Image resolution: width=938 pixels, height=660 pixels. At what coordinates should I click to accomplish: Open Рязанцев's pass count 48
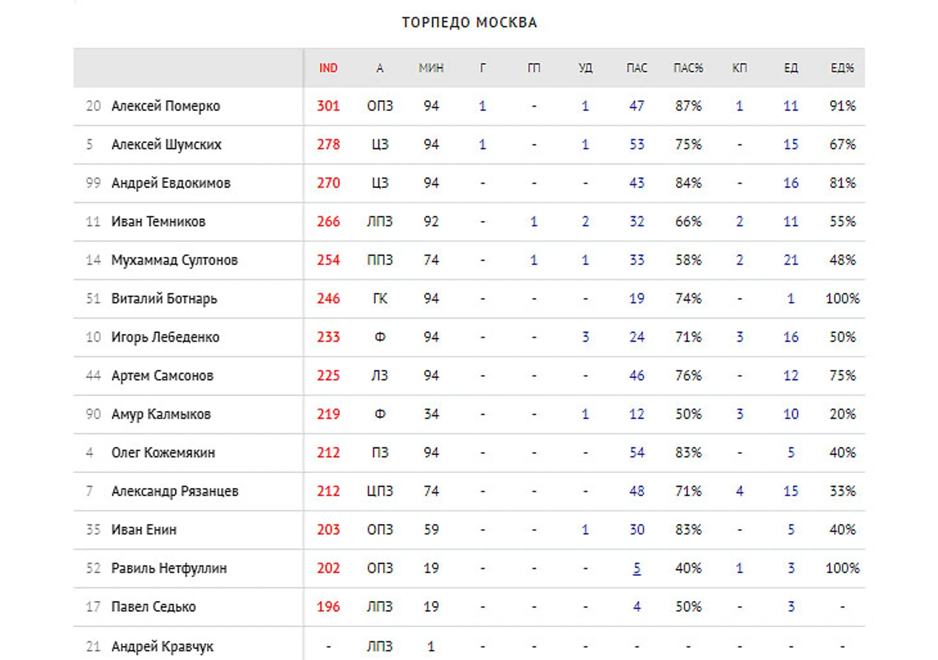tap(637, 491)
